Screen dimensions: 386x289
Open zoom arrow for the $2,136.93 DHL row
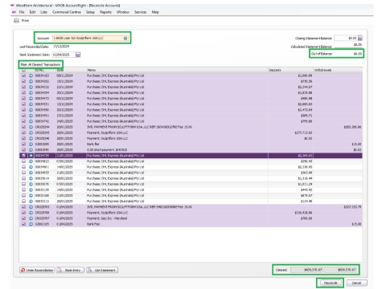tap(31, 167)
